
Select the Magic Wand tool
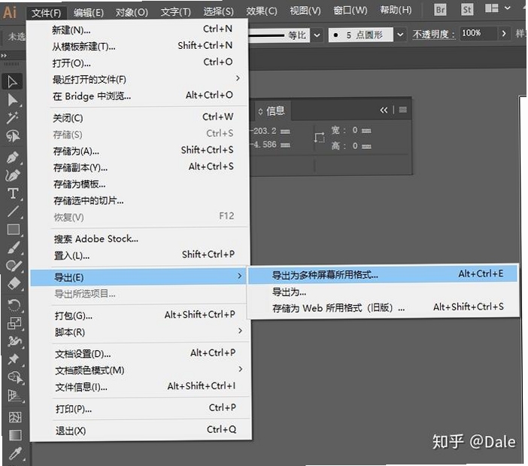coord(13,118)
